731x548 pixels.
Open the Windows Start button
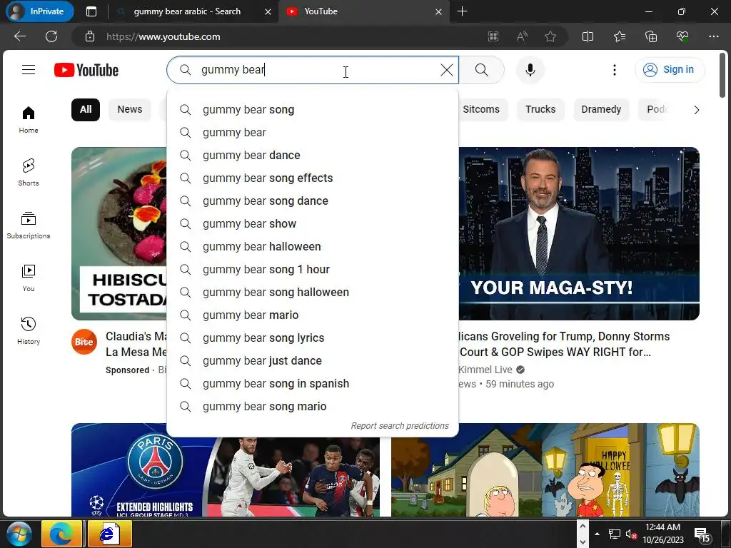pyautogui.click(x=19, y=534)
